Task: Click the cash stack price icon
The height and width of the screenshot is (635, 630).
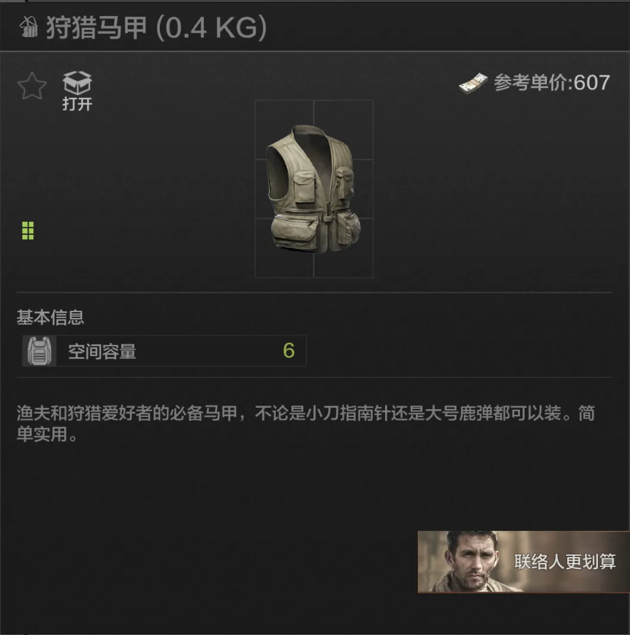Action: [473, 84]
